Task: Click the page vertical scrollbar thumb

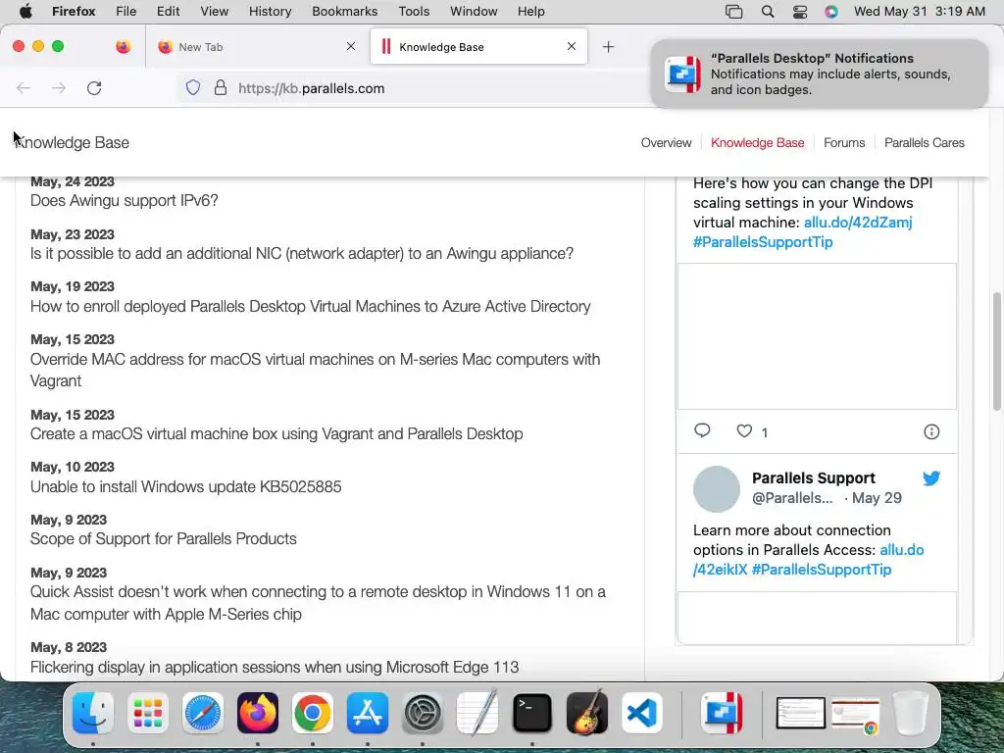Action: pos(996,351)
